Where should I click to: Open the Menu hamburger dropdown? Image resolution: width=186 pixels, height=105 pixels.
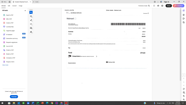pyautogui.click(x=4, y=2)
